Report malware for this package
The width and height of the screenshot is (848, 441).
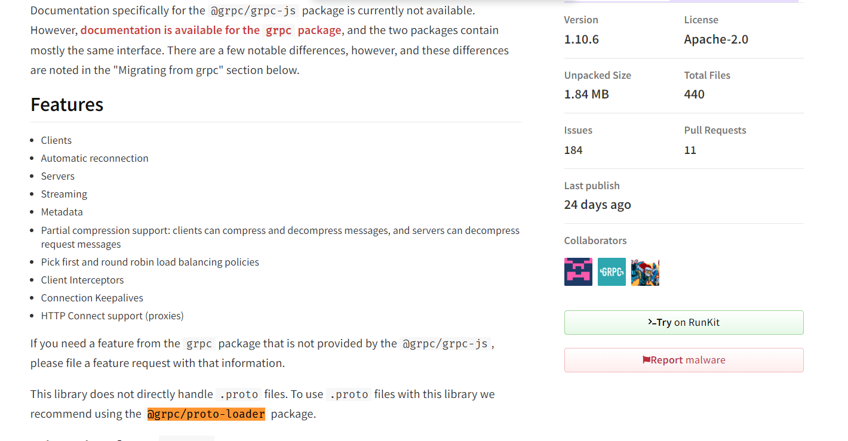pos(684,360)
